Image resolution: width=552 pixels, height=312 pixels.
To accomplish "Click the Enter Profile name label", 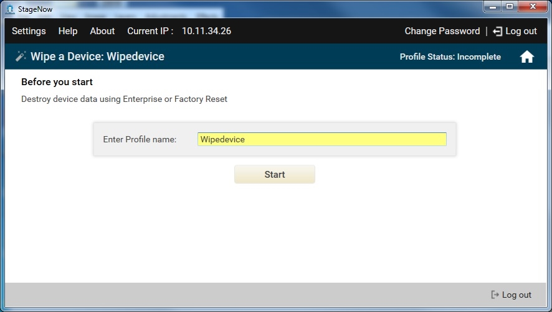I will [140, 139].
